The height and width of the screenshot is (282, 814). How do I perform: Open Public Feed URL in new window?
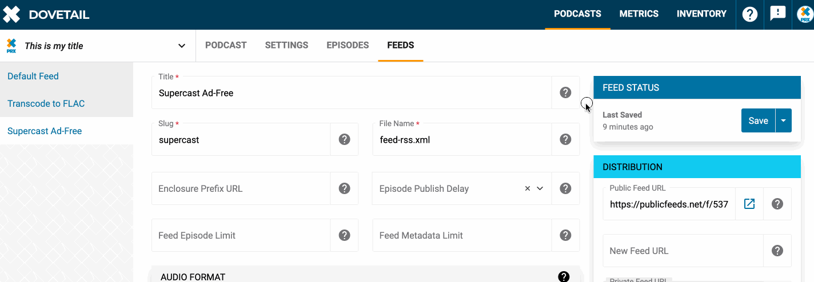(749, 204)
